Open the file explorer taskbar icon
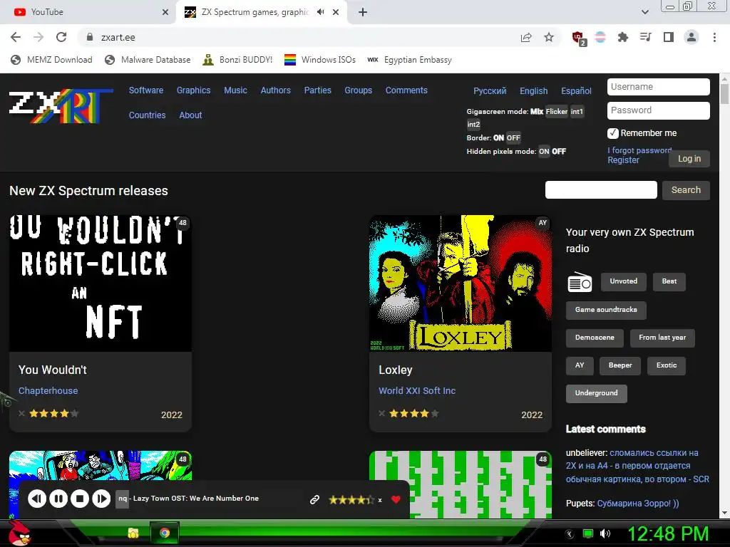Screen dimensions: 730x547 coord(133,533)
